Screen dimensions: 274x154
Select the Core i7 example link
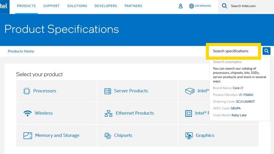(x=238, y=88)
